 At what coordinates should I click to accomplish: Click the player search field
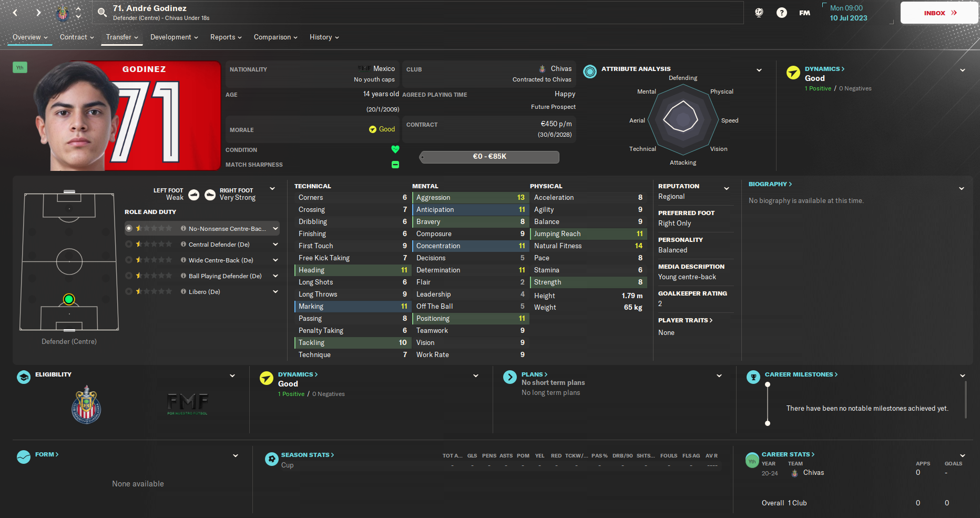(x=418, y=13)
